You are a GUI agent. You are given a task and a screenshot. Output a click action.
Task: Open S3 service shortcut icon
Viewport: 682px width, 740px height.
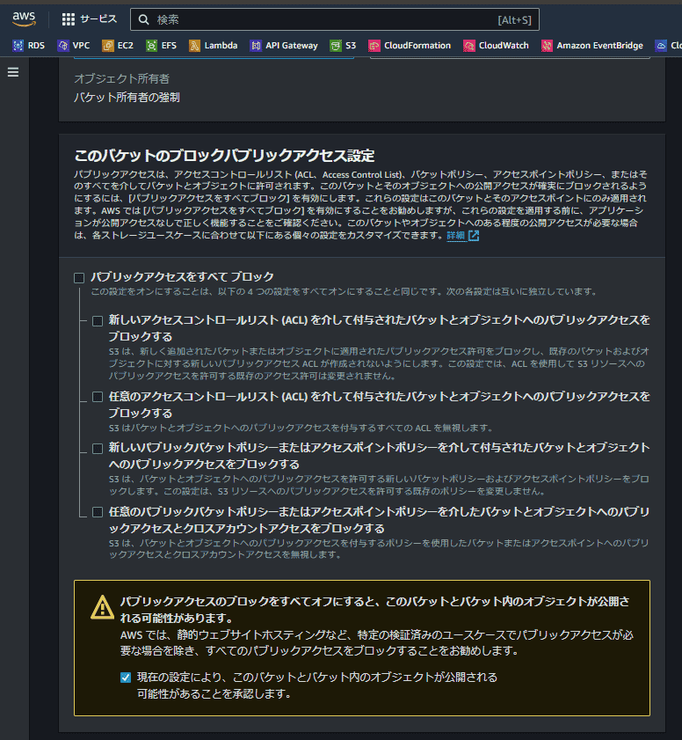[336, 46]
